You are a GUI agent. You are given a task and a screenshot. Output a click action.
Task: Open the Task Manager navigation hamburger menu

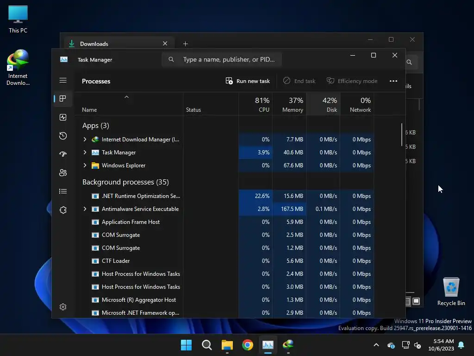pyautogui.click(x=63, y=80)
